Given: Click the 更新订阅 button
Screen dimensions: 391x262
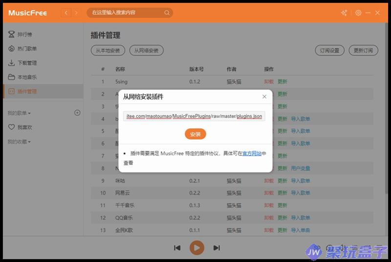Looking at the screenshot, I should tap(363, 51).
